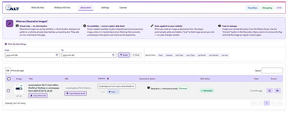Click the Copy Title to Alt button
This screenshot has width=288, height=139.
point(38,96)
